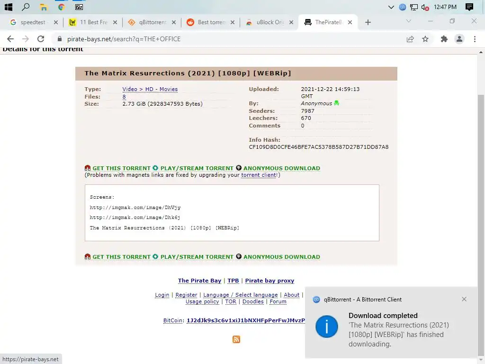This screenshot has height=364, width=485.
Task: Open the orange RSS feed icon
Action: [x=236, y=339]
